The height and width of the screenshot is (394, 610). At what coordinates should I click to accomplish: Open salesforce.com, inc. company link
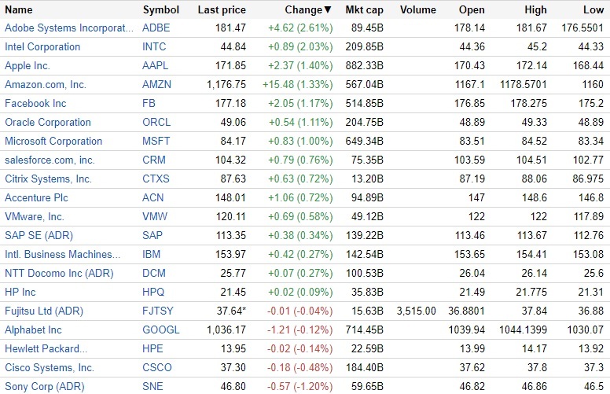pos(50,160)
